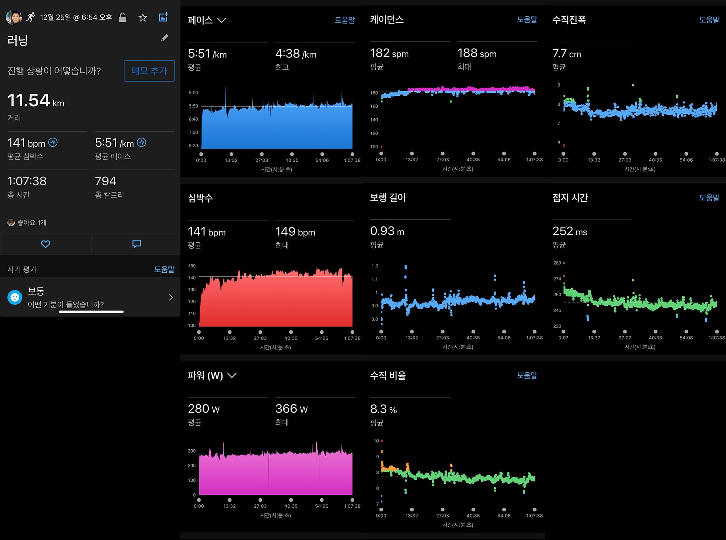
Task: Click the 메모 추가 button
Action: pos(149,71)
